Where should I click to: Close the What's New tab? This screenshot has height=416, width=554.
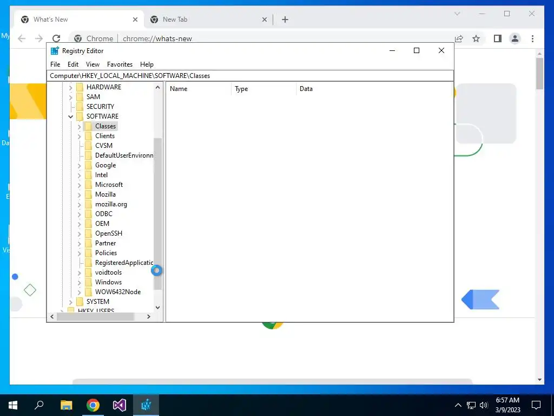135,20
